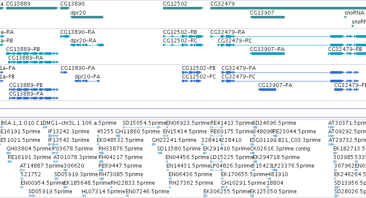Click EST IP13542.3prime
The height and width of the screenshot is (198, 366).
click(x=69, y=140)
